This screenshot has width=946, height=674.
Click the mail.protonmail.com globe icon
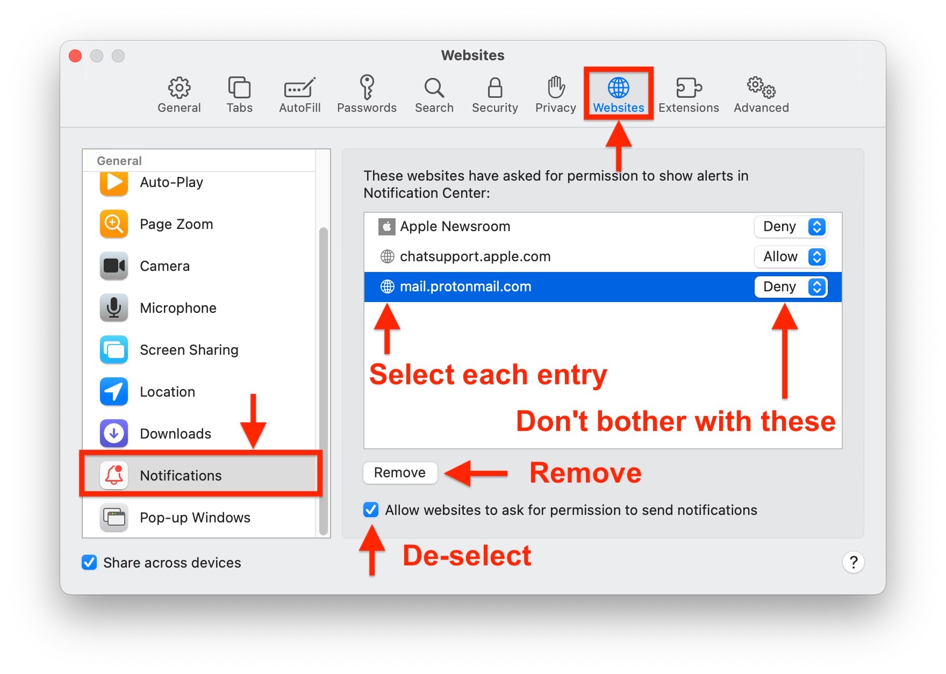(x=387, y=286)
